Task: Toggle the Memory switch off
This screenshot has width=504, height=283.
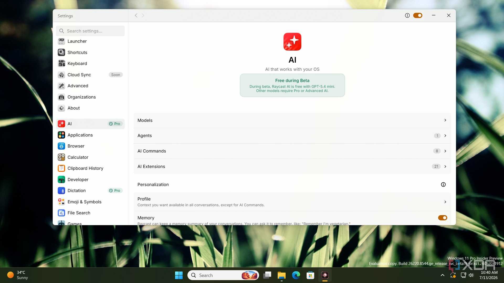Action: click(443, 218)
